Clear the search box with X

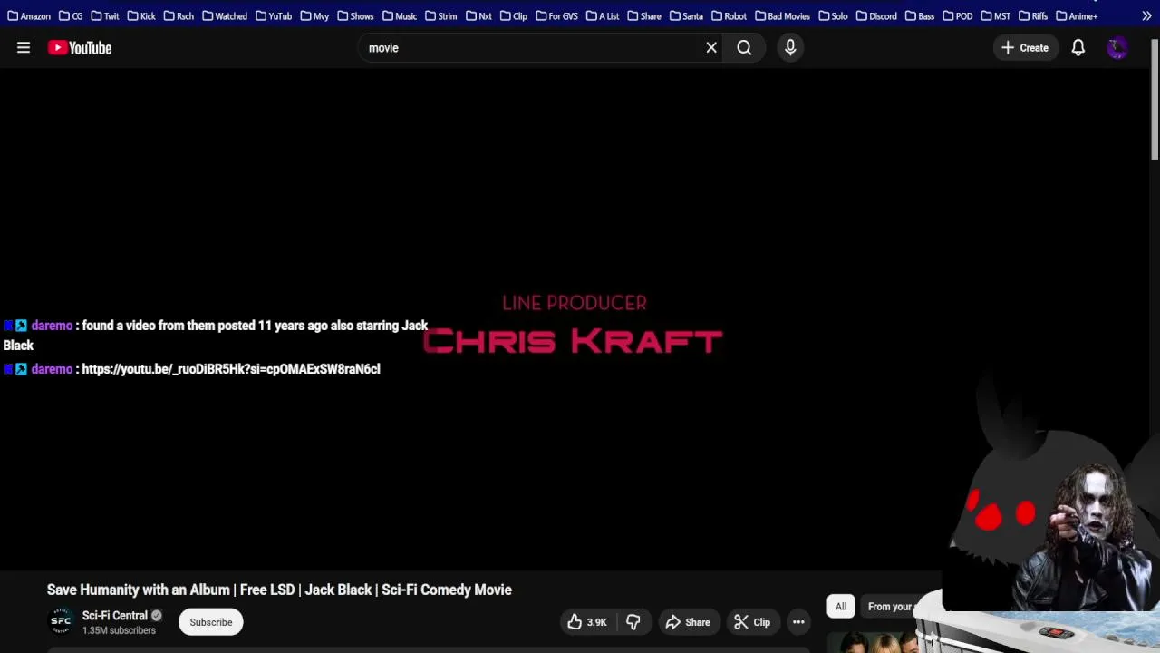[x=711, y=48]
